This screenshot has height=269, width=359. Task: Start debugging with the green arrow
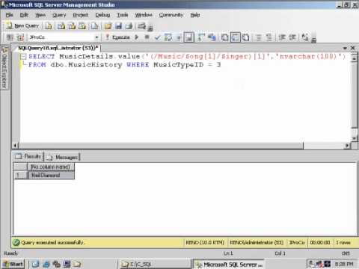(x=136, y=37)
